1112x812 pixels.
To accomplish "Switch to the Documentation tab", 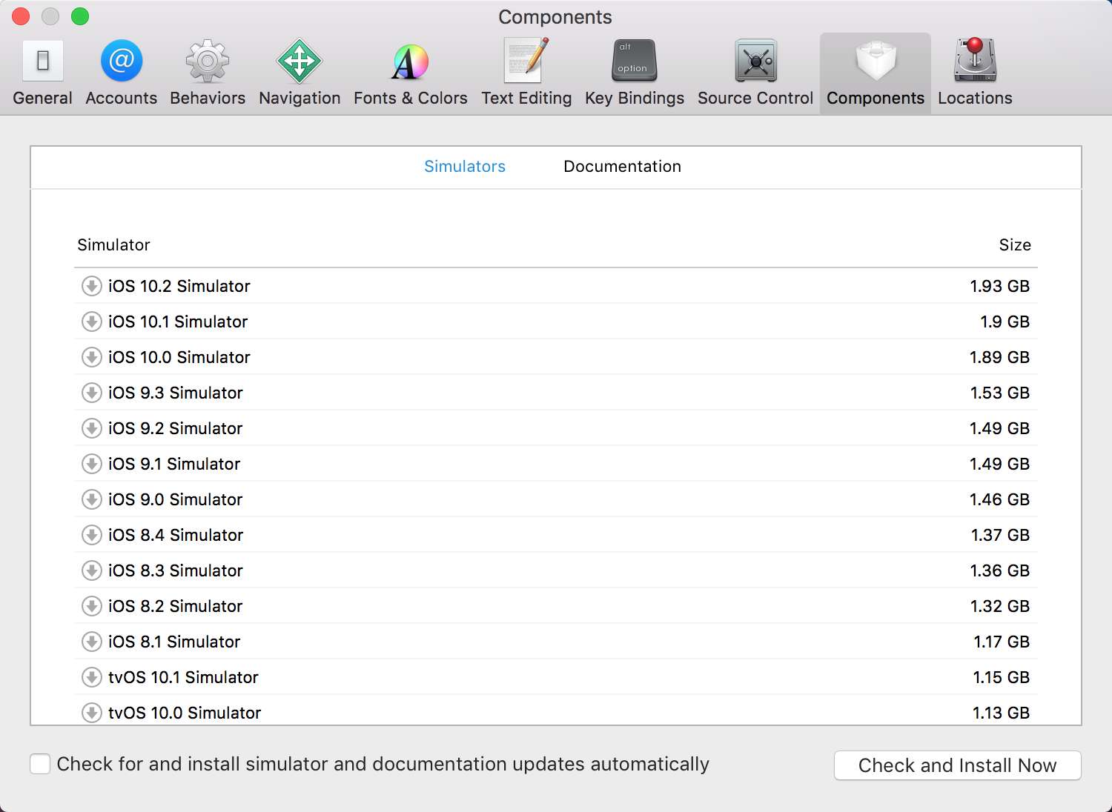I will coord(622,167).
